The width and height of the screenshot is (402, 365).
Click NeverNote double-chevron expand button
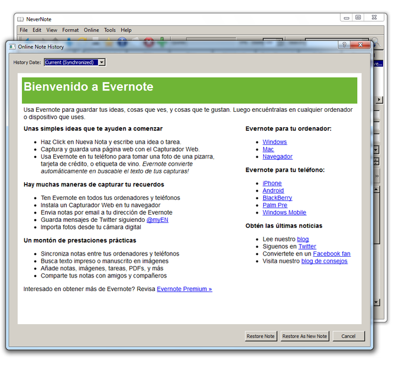[x=377, y=176]
